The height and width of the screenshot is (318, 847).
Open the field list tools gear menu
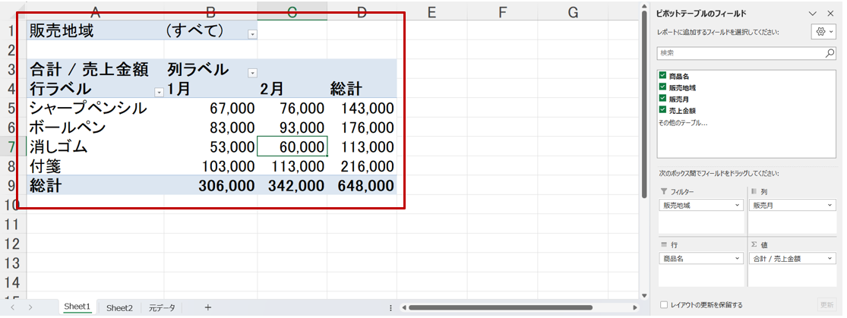click(x=823, y=32)
